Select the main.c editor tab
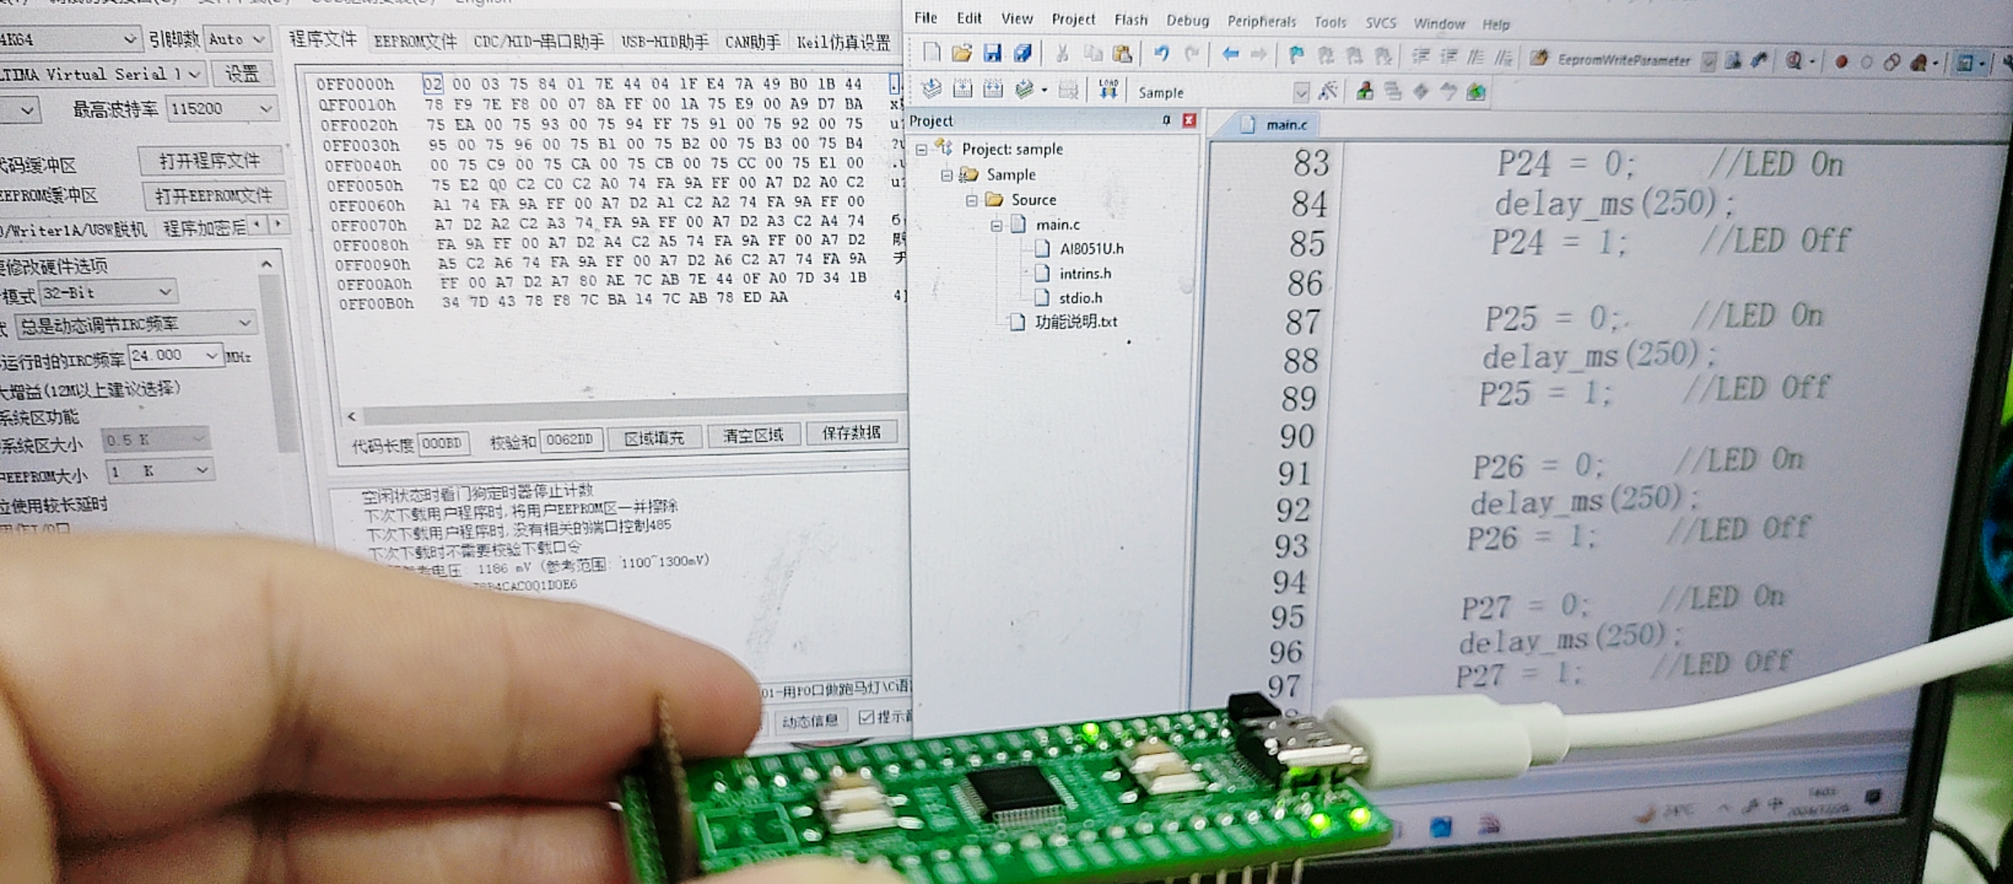2013x884 pixels. (x=1274, y=124)
